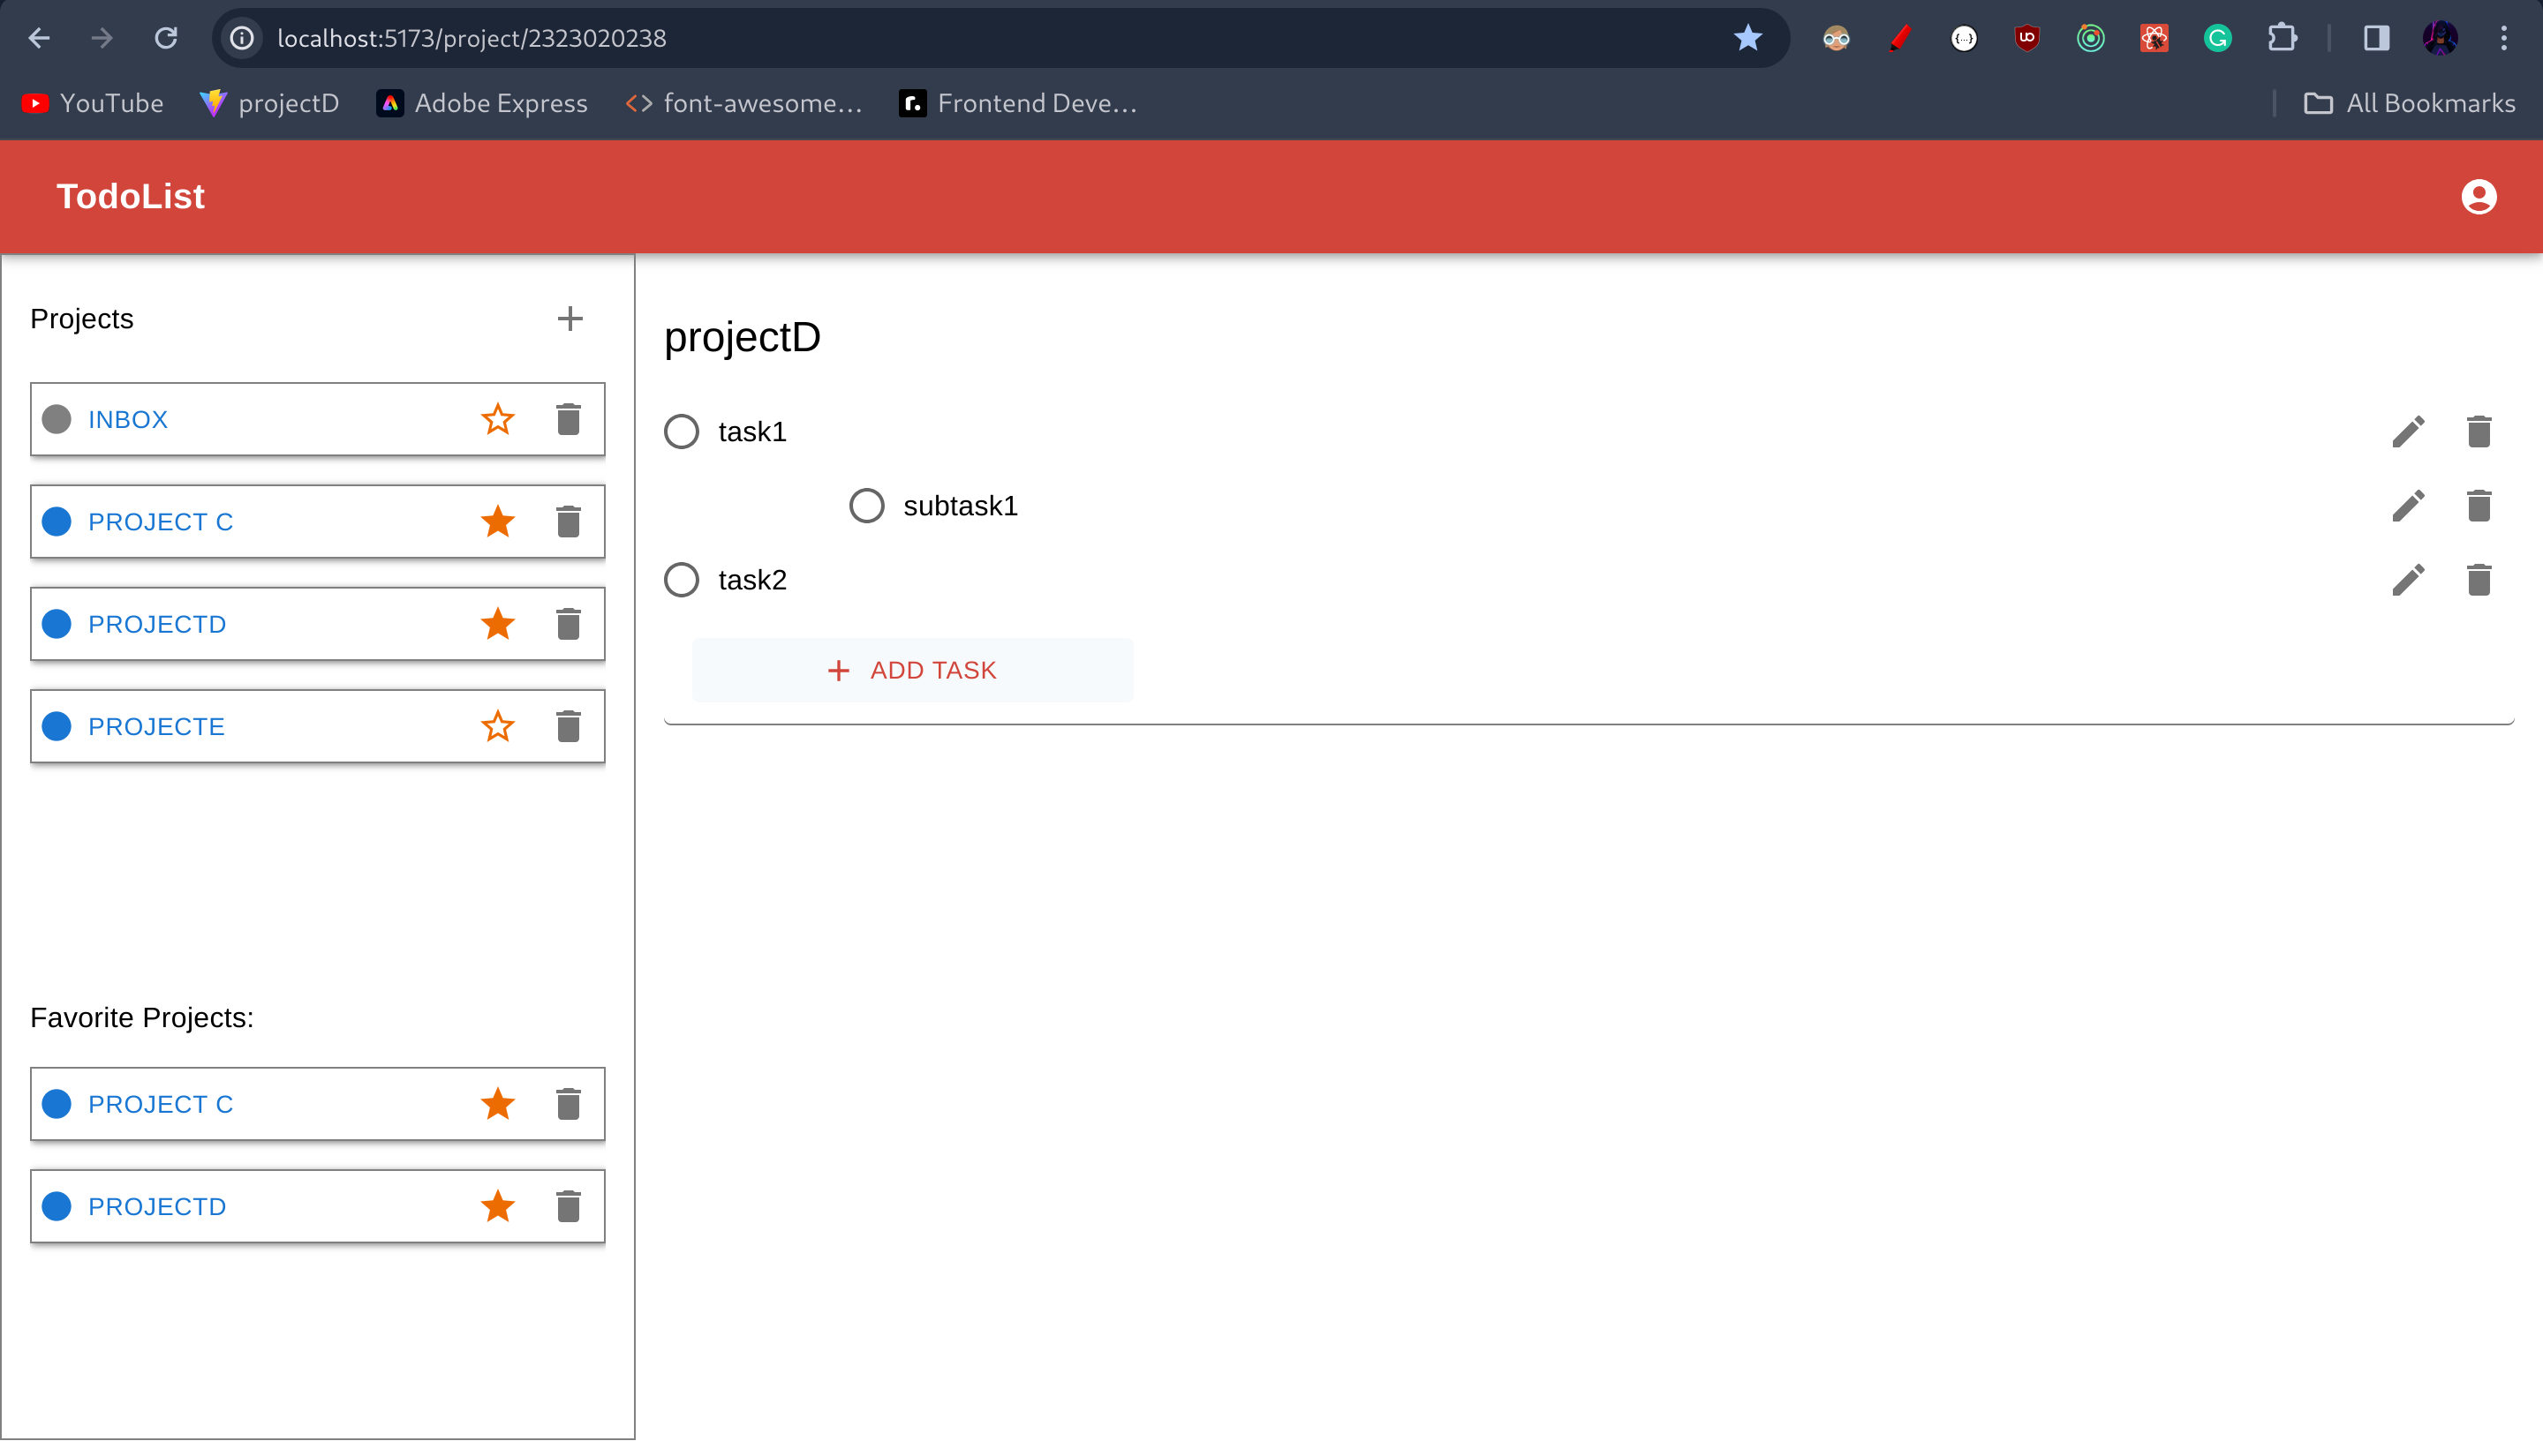Delete PROJECTE using its trash icon
This screenshot has height=1456, width=2543.
point(569,726)
